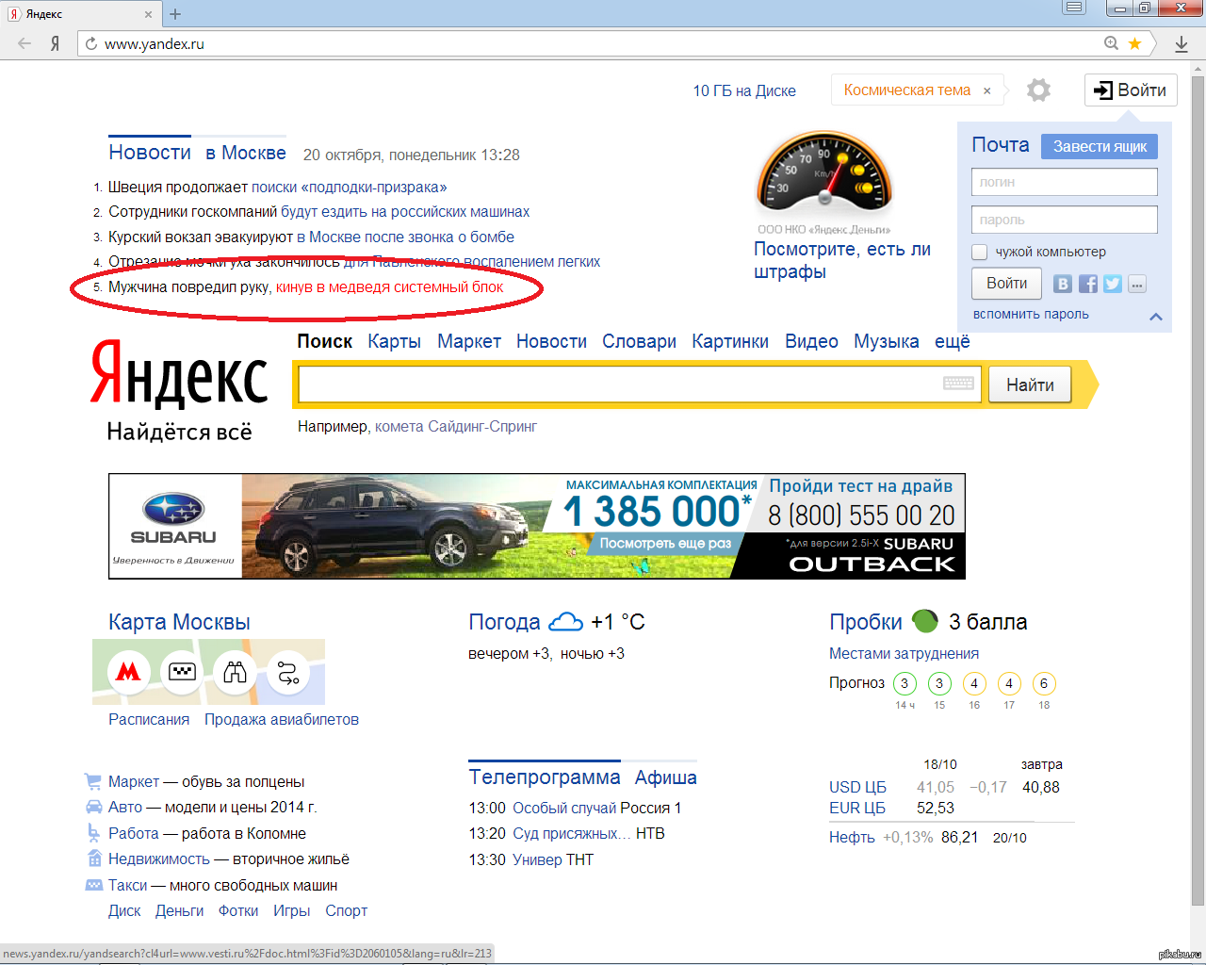The image size is (1206, 965).
Task: Click the Завести ящик button
Action: pos(1100,146)
